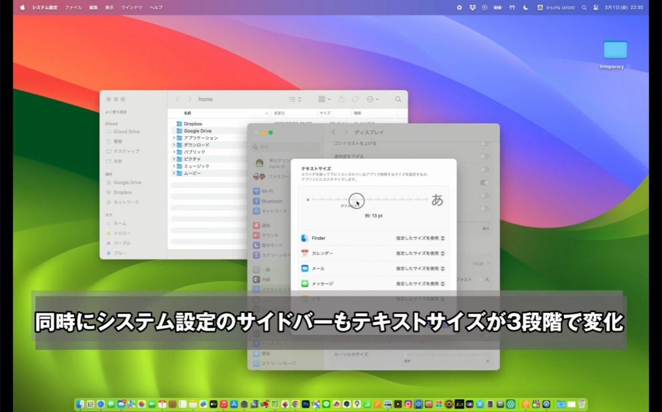The image size is (662, 412).
Task: Open the システム設定 menu
Action: pyautogui.click(x=45, y=8)
